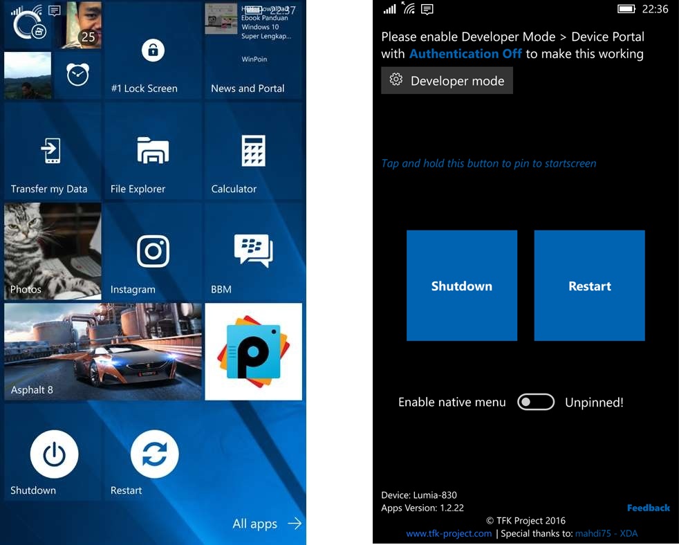Click the gear icon on Developer mode
Viewport: 679px width, 545px height.
pos(396,80)
